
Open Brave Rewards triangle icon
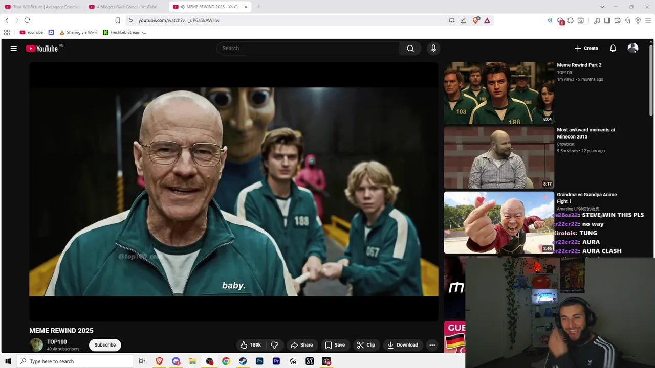[x=487, y=20]
